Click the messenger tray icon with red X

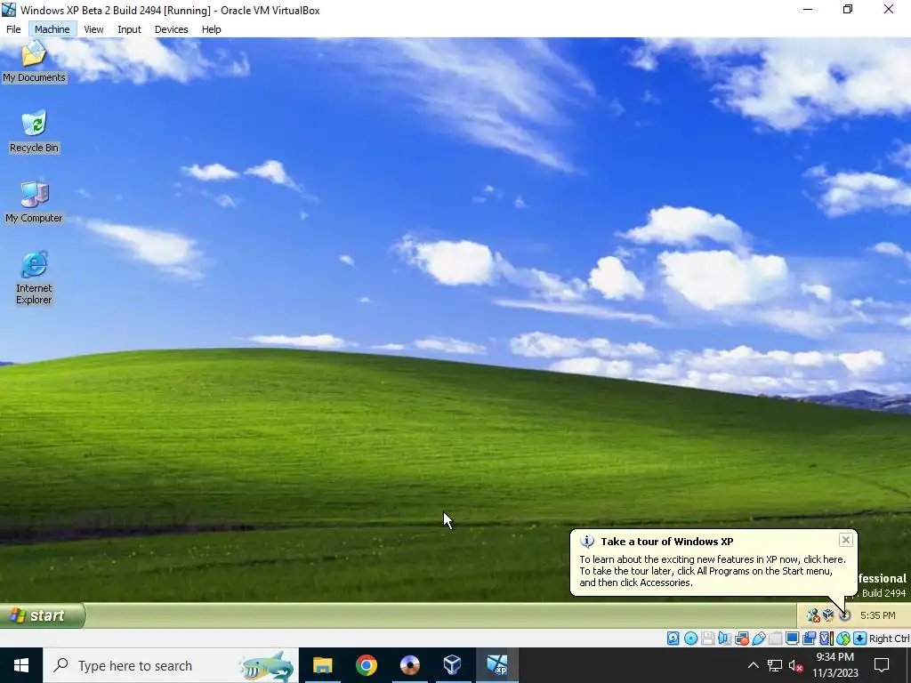[813, 615]
